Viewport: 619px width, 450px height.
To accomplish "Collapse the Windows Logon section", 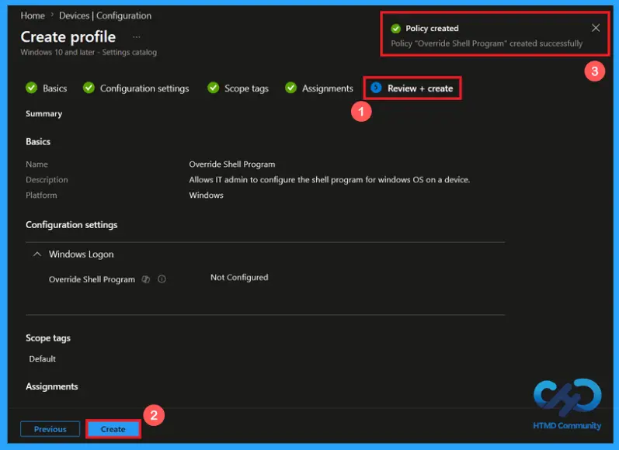I will [37, 254].
